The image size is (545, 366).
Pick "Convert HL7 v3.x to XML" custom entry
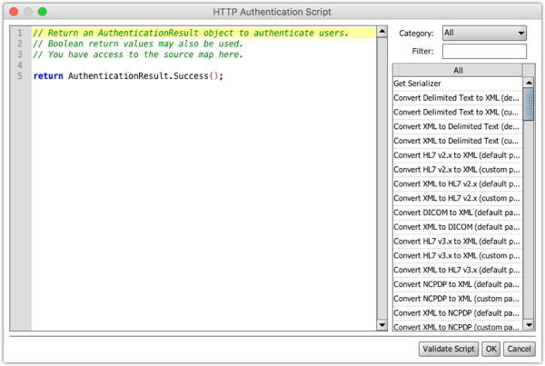(457, 256)
